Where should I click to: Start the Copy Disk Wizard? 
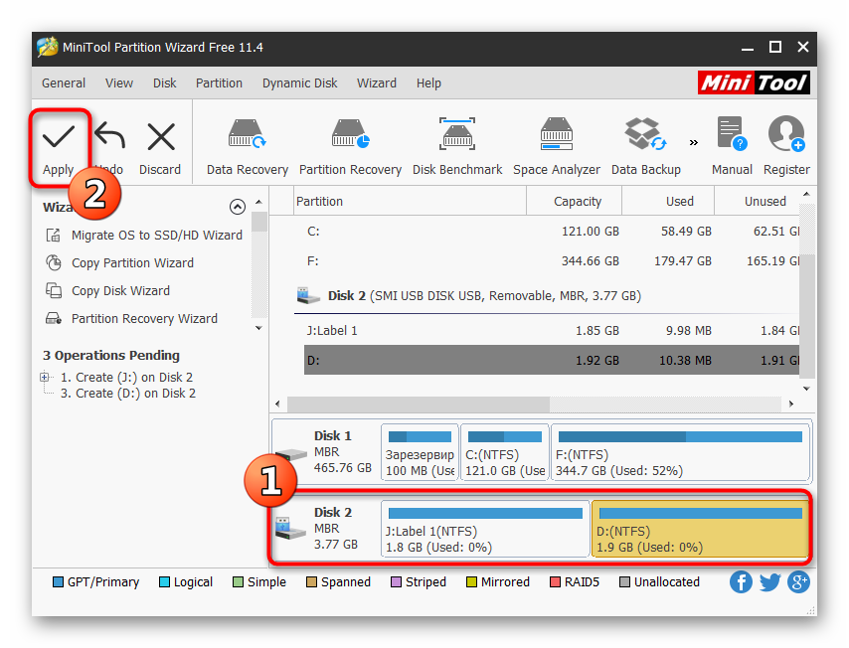120,291
